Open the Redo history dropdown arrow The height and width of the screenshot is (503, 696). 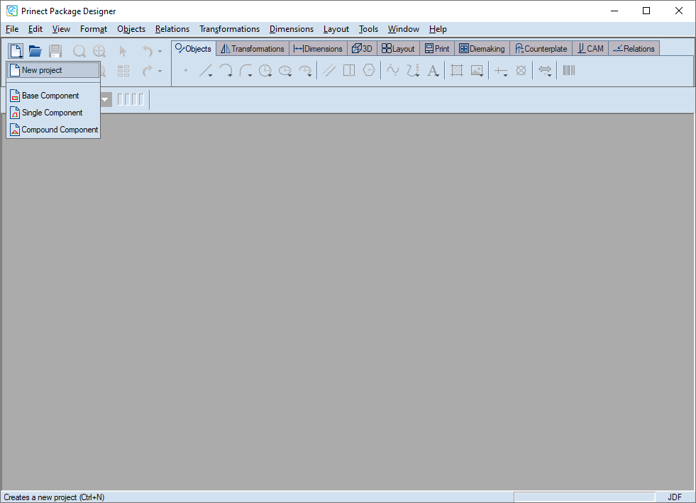160,71
